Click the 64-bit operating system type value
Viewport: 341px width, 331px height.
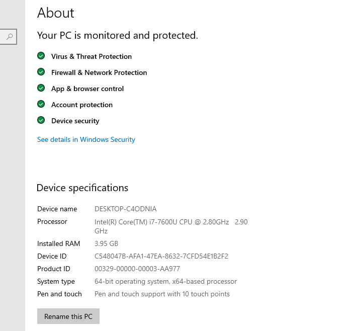tap(165, 281)
